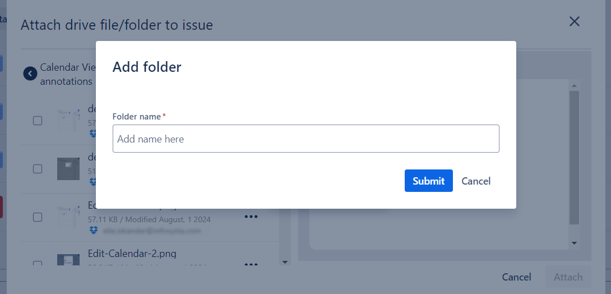The image size is (611, 294).
Task: Open the thumbnail of the first file
Action: tap(68, 121)
